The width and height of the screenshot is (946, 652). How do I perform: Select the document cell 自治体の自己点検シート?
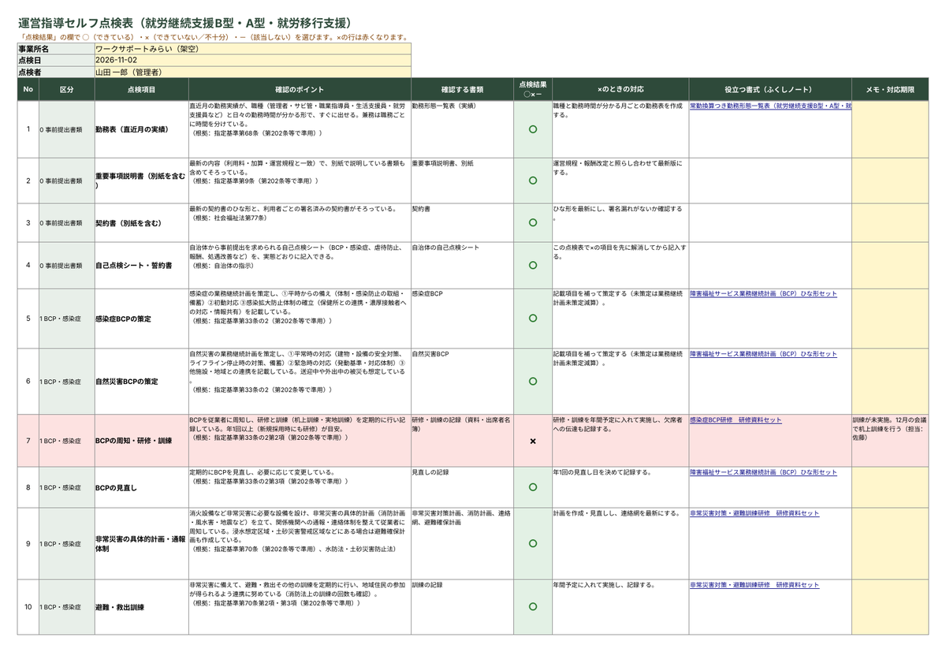pyautogui.click(x=462, y=266)
